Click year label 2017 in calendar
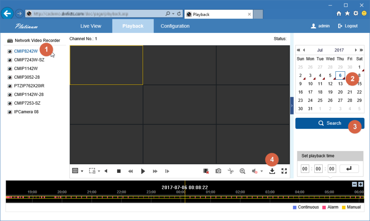Viewport: 370px width, 221px height. coord(339,50)
